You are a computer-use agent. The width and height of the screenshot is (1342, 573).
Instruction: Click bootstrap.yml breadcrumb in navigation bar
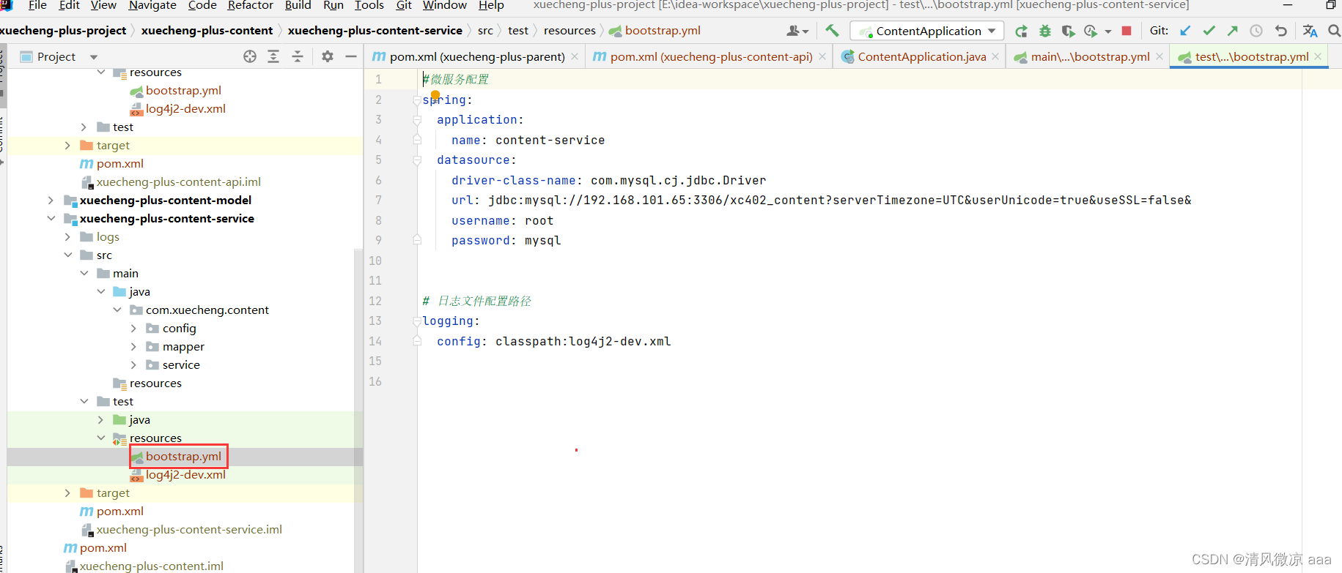coord(663,31)
